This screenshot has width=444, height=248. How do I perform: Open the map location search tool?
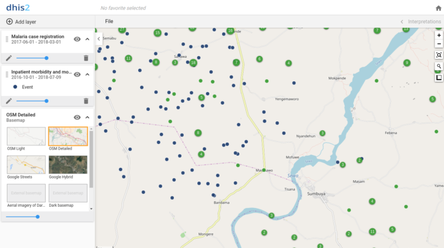click(438, 66)
